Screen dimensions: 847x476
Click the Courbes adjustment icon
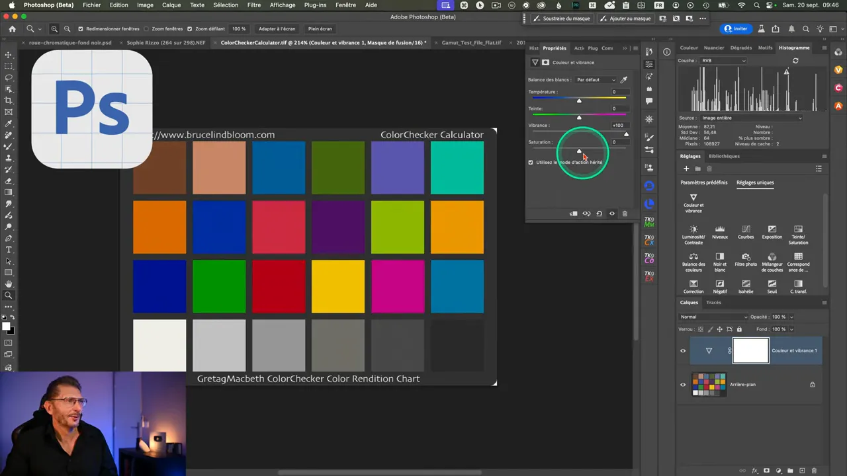pos(746,229)
